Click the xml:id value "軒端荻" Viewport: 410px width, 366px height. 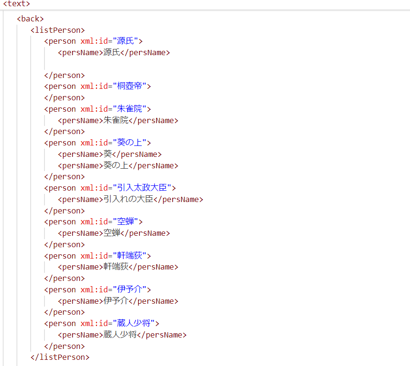130,256
